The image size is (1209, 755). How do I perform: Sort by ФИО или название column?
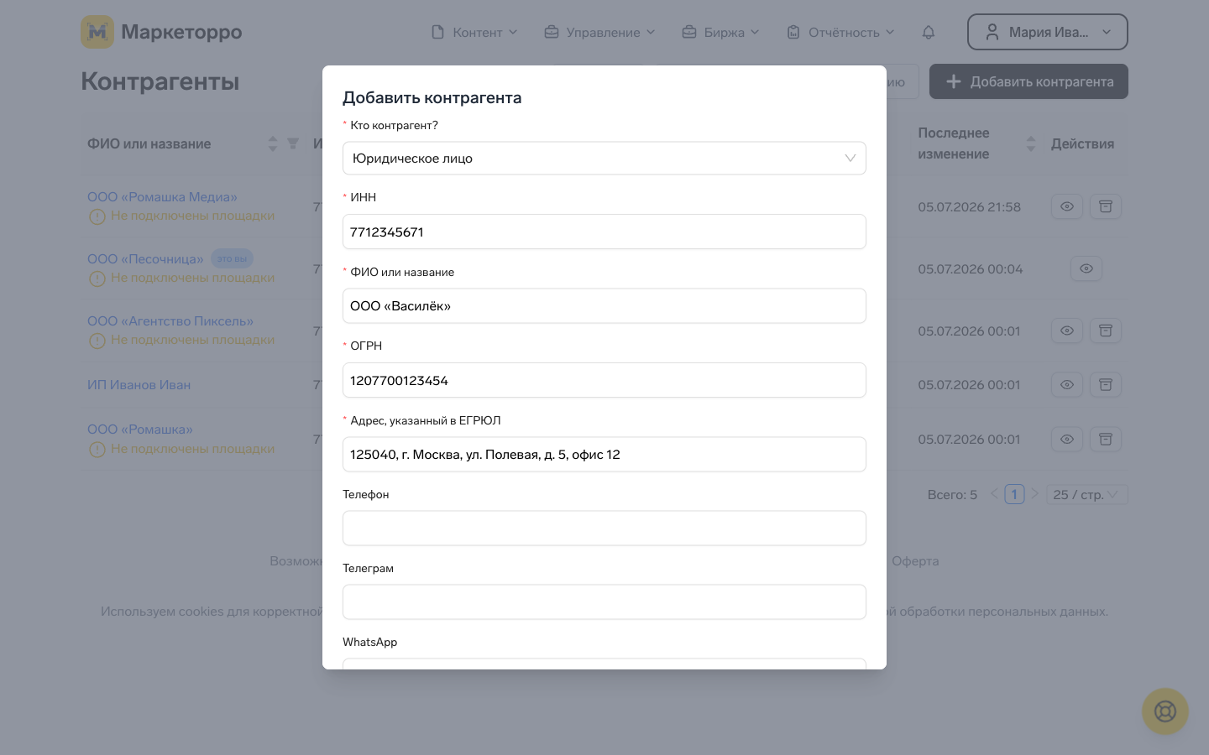point(273,143)
